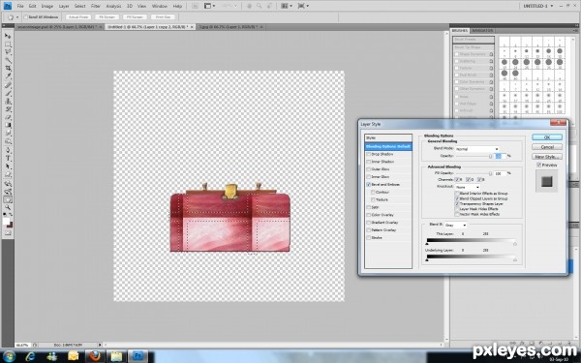The height and width of the screenshot is (363, 581).
Task: Enable the Color Overlay style
Action: [x=369, y=215]
